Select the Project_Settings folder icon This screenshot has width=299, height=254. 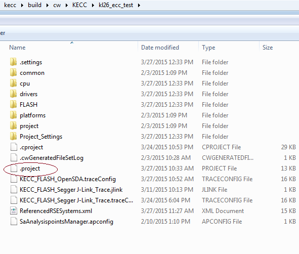coord(13,136)
